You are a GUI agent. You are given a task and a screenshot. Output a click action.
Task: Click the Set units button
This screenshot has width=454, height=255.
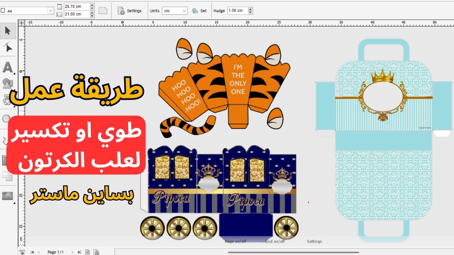[199, 11]
